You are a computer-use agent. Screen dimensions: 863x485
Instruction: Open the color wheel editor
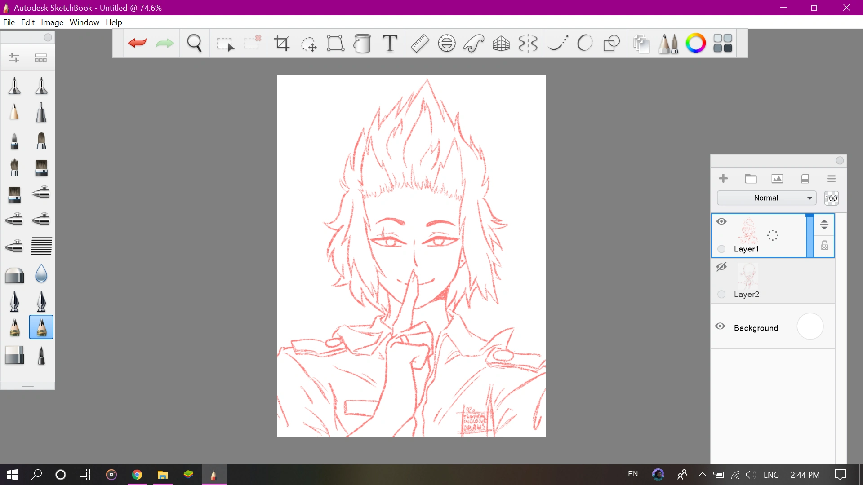tap(695, 43)
